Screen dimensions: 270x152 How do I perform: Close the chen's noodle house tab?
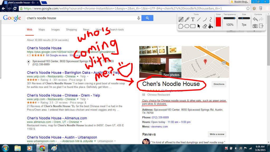(38, 3)
